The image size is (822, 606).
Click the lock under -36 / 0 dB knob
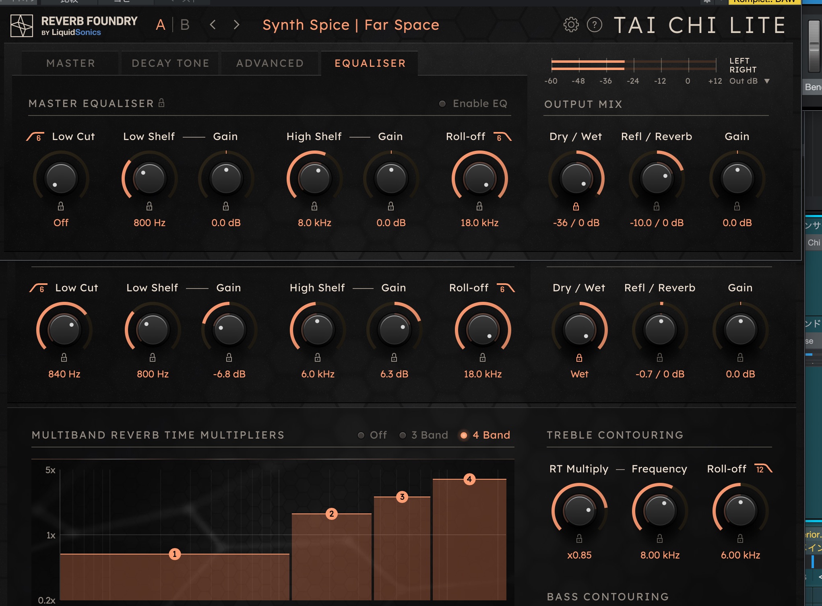pyautogui.click(x=576, y=206)
